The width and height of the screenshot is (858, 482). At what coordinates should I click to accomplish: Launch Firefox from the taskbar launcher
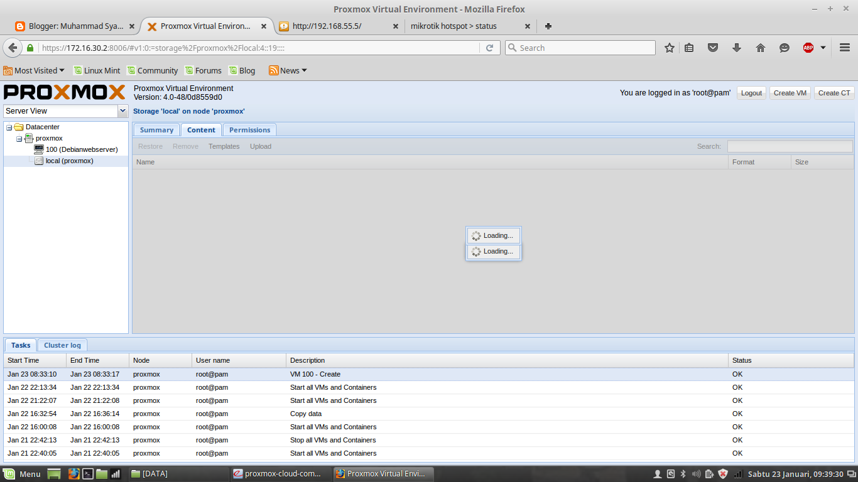click(x=73, y=474)
